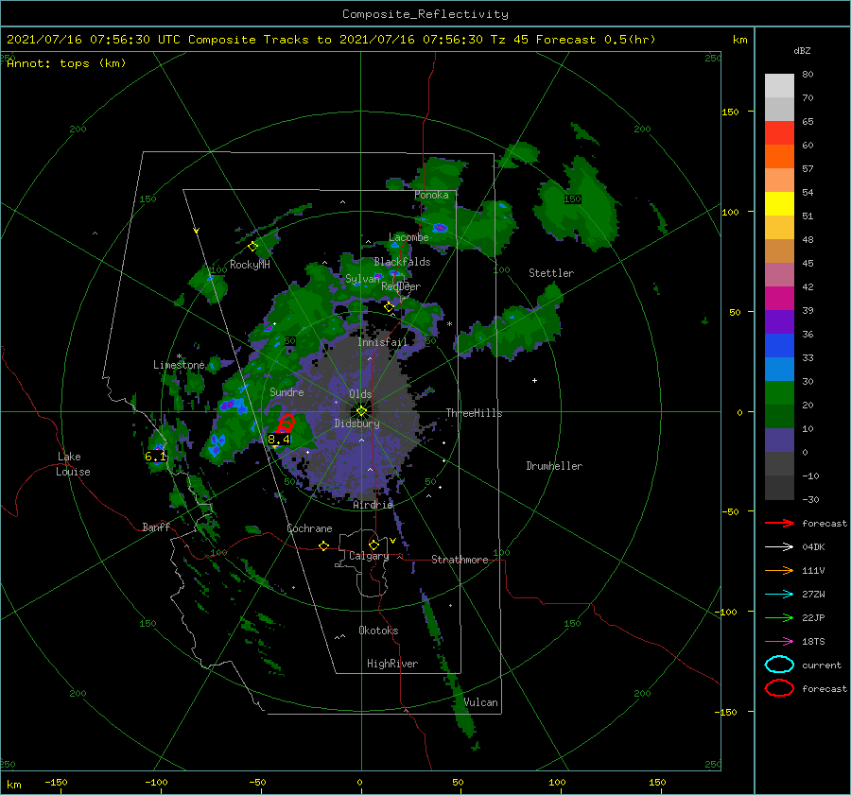Click the 6.1 storm tops label
The image size is (851, 795).
click(155, 457)
